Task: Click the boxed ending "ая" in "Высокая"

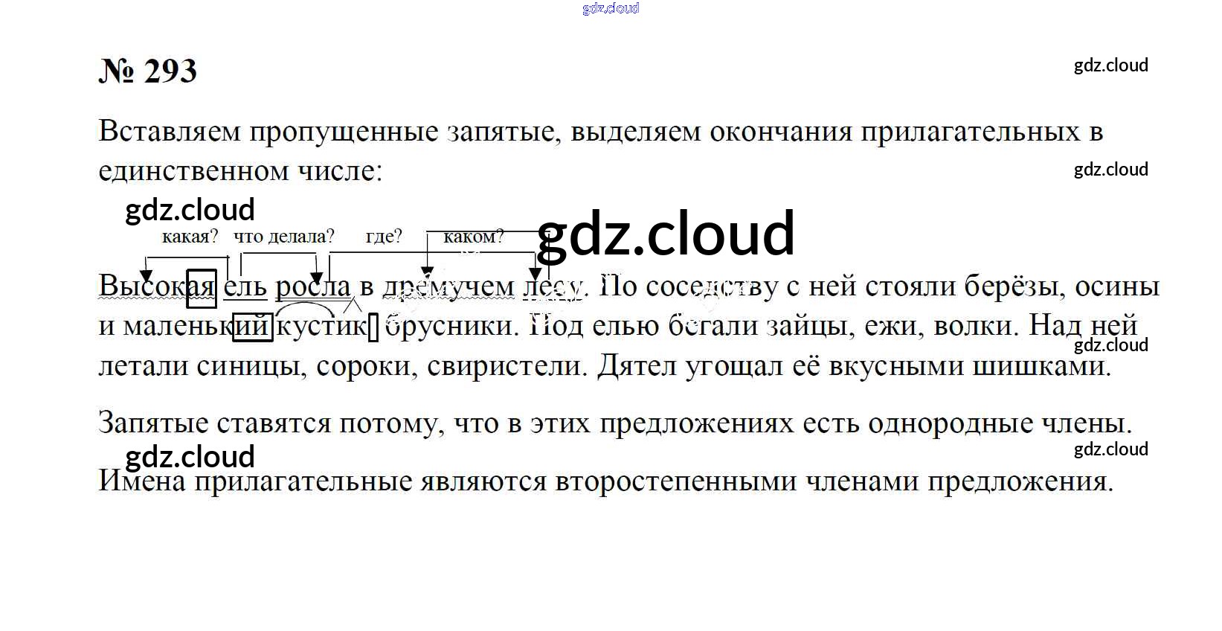Action: pos(201,288)
